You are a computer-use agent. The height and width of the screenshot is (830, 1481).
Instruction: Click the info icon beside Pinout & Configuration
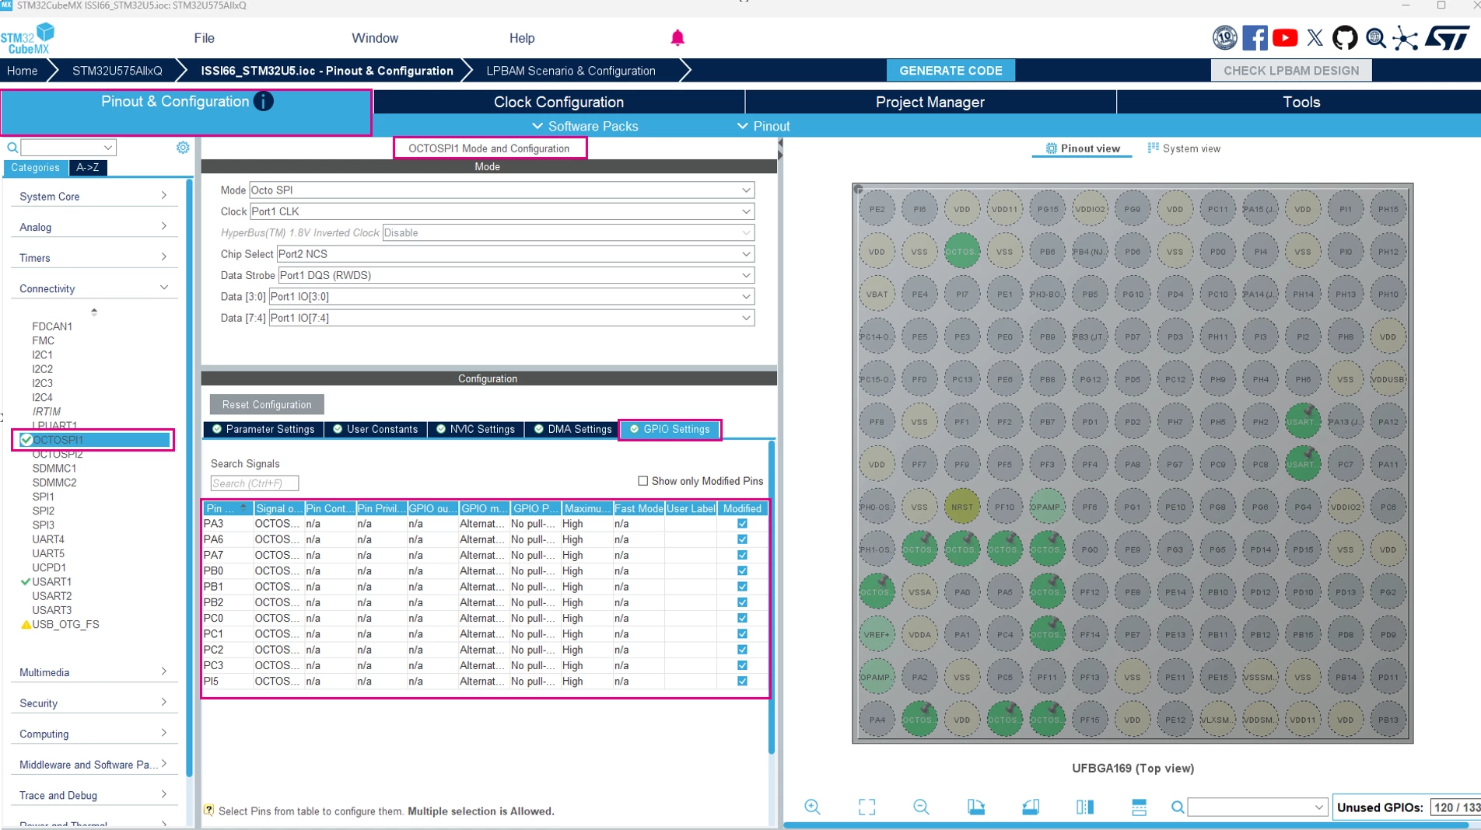(264, 101)
